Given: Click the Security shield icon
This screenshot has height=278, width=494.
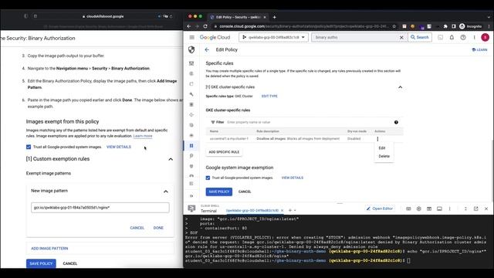Looking at the screenshot, I should (x=191, y=49).
